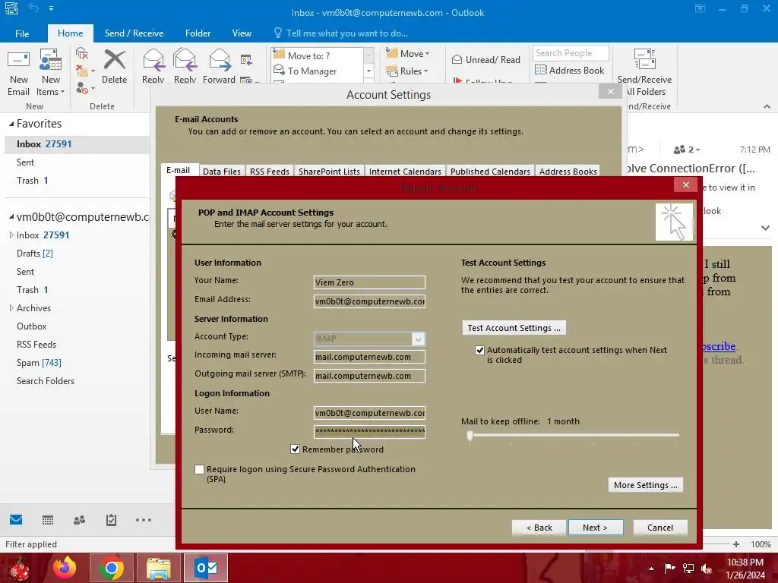Viewport: 778px width, 583px height.
Task: Click Cancel in Repair Account dialog
Action: tap(660, 528)
